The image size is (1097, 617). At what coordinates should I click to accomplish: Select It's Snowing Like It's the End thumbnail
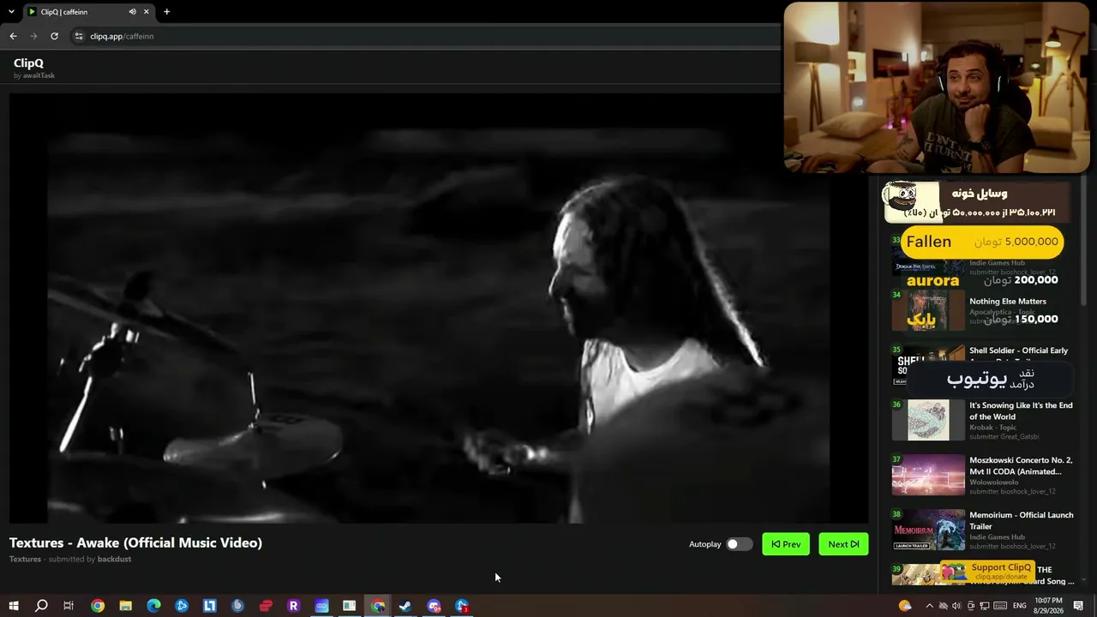pos(928,420)
